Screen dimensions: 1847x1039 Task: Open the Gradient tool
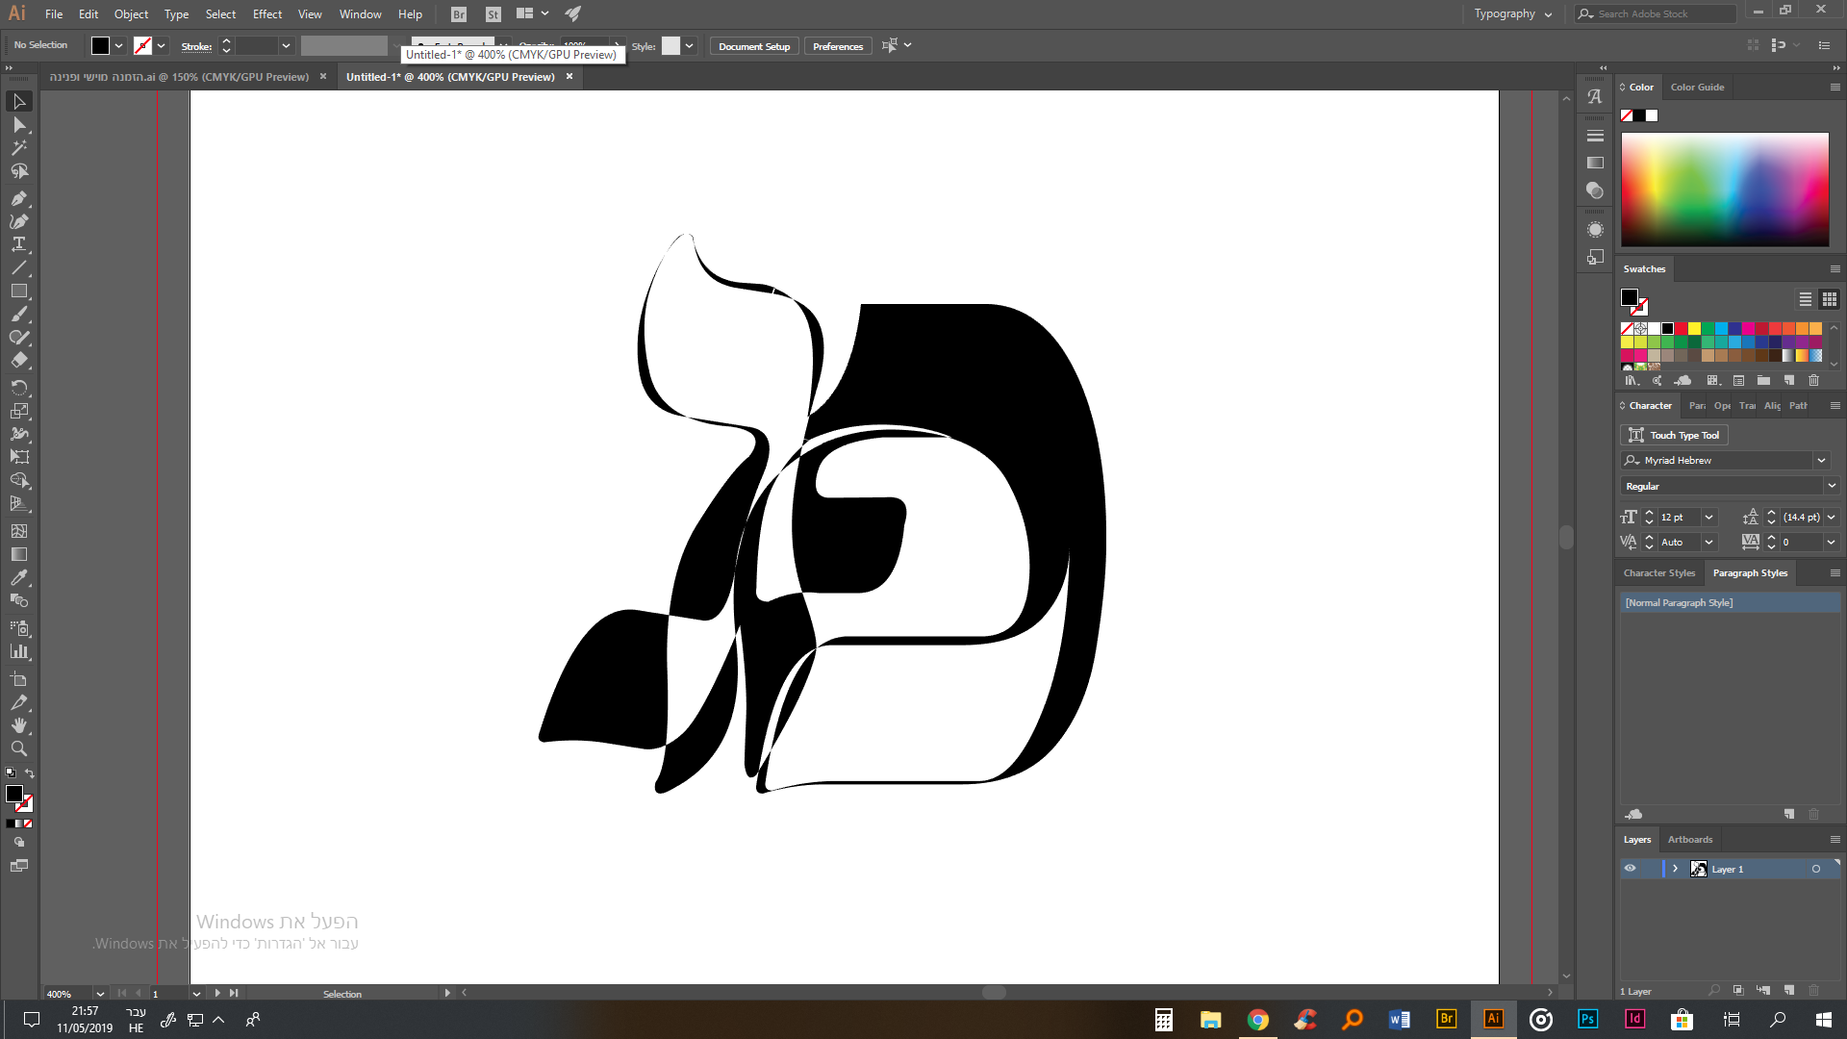(19, 554)
